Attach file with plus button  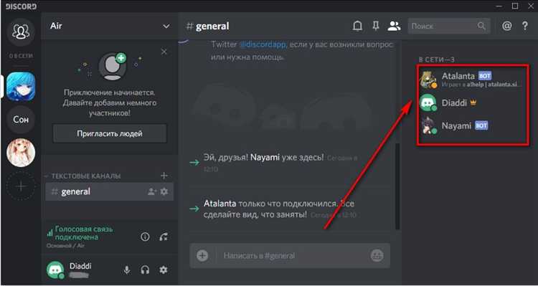(x=202, y=255)
